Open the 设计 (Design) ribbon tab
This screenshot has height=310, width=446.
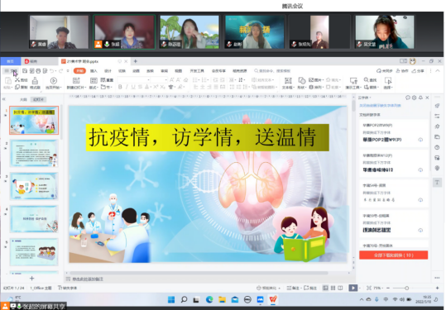point(108,71)
